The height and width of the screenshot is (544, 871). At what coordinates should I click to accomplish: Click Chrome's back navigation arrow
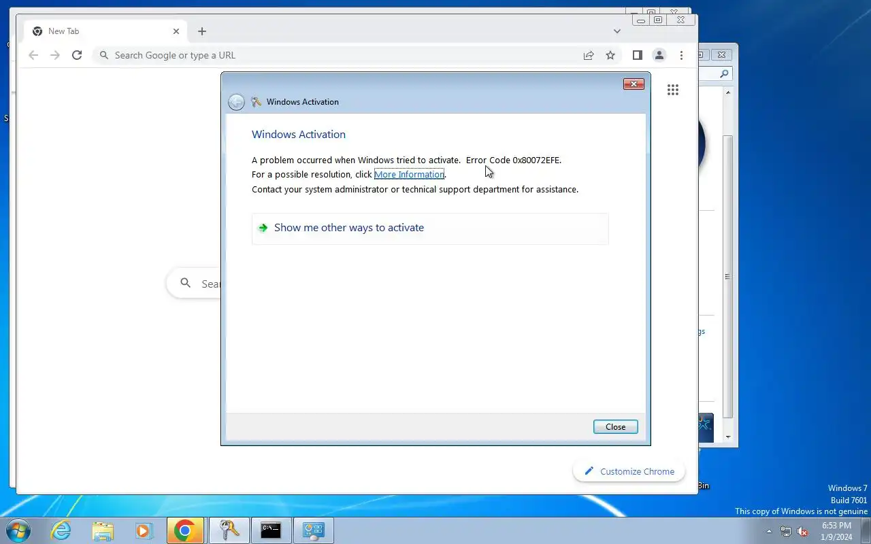33,55
